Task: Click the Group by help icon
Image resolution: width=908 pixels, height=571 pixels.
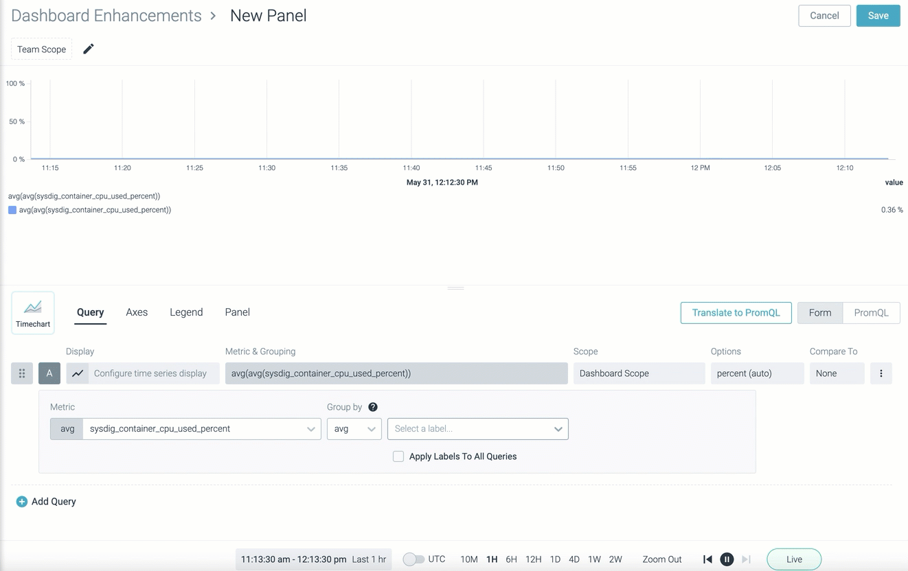Action: pyautogui.click(x=373, y=407)
